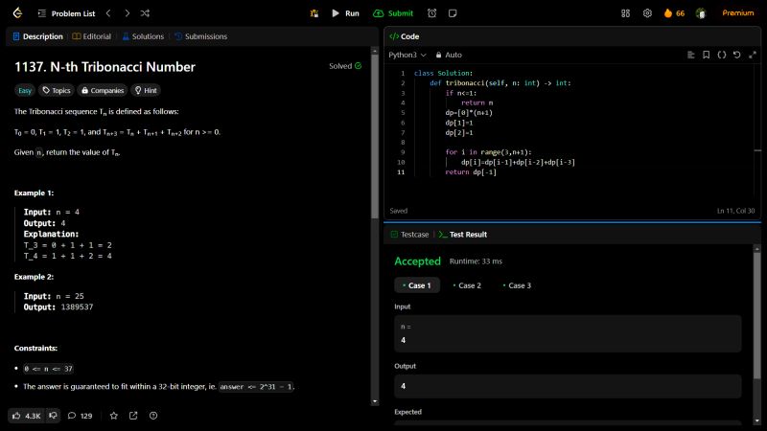Image resolution: width=767 pixels, height=431 pixels.
Task: Open the timer alarm clock icon
Action: [432, 13]
